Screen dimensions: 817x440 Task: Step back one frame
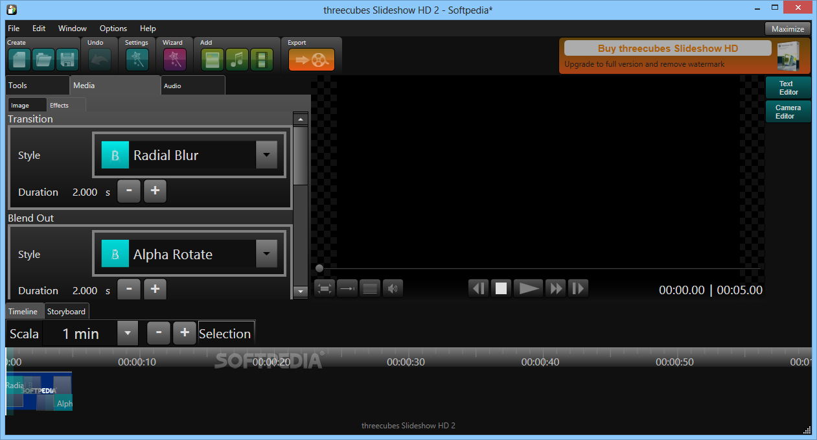click(478, 288)
